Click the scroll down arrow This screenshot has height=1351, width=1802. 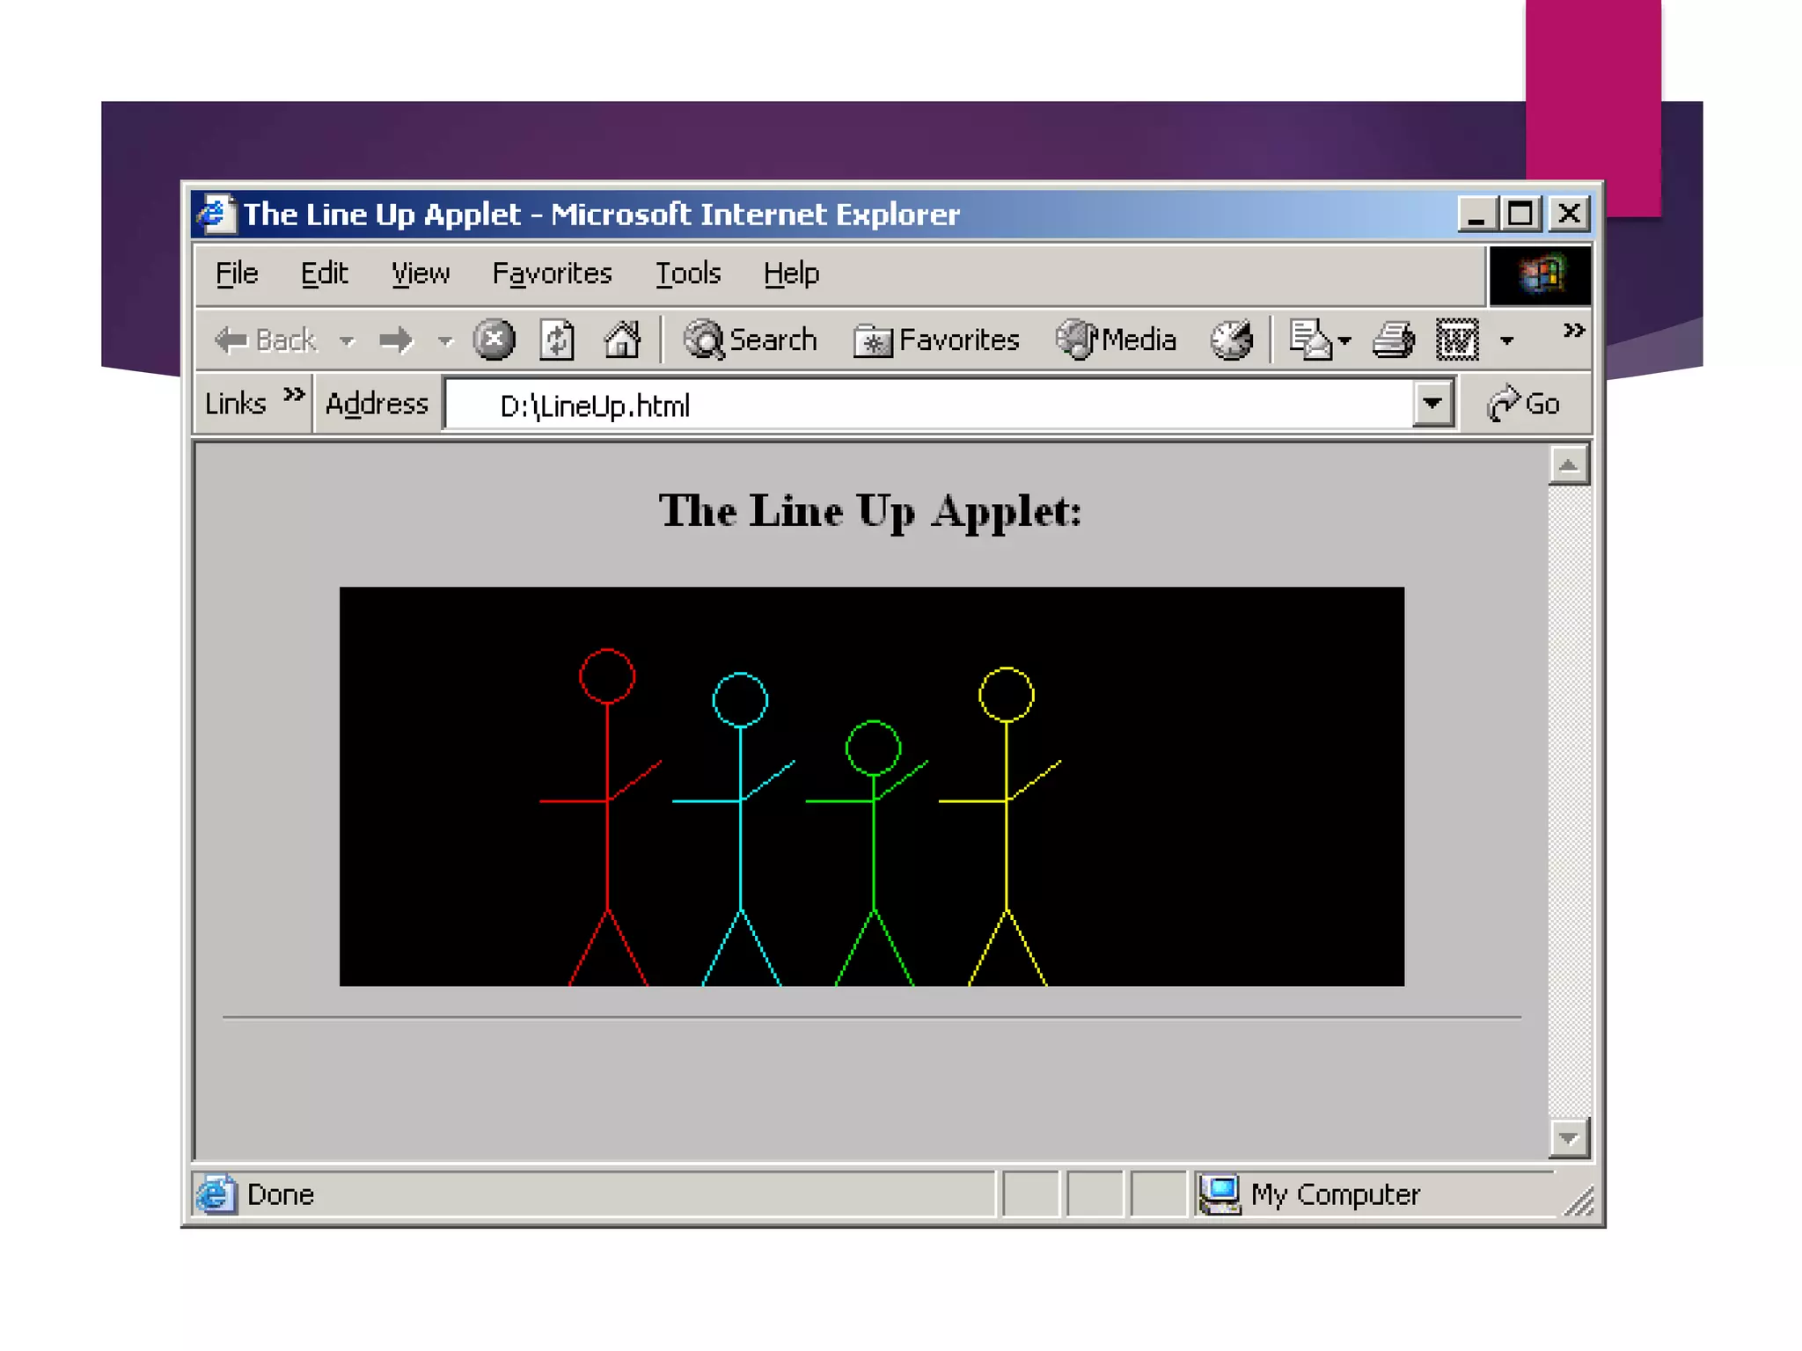[1568, 1138]
